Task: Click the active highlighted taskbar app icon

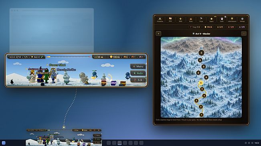Action: coord(119,143)
